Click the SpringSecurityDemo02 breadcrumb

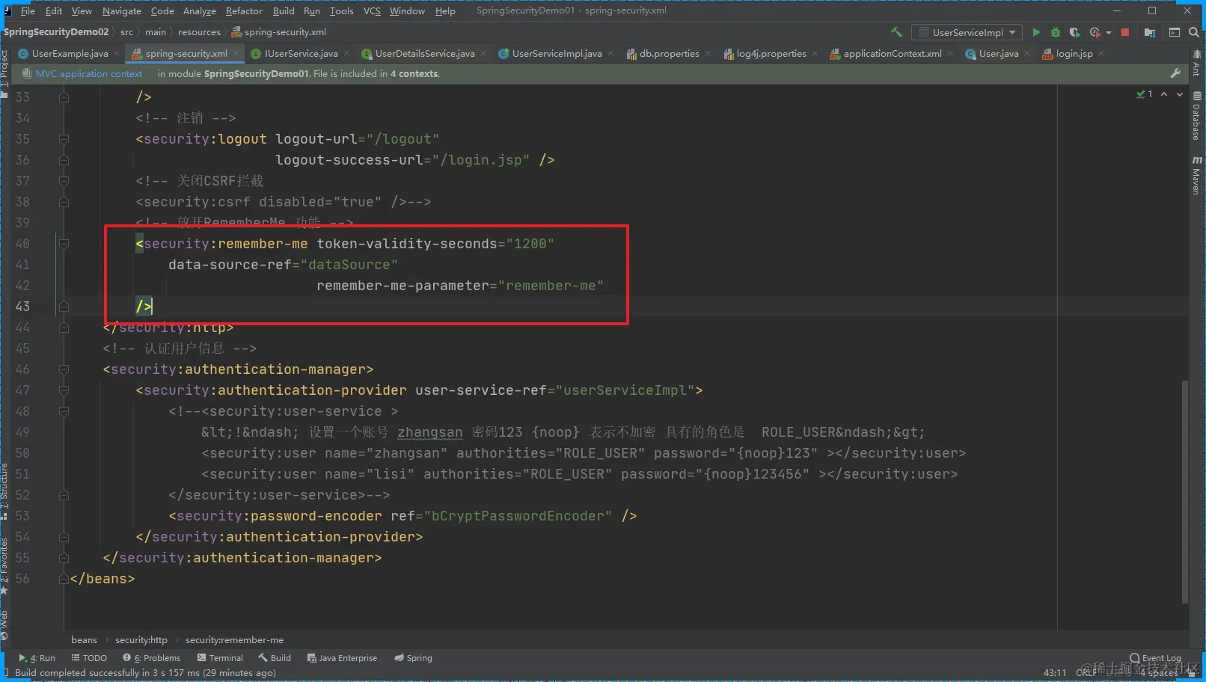(56, 32)
